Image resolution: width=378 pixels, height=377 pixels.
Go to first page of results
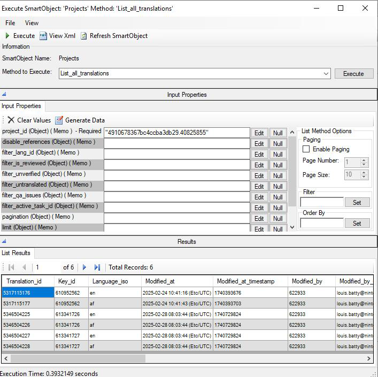pos(11,267)
